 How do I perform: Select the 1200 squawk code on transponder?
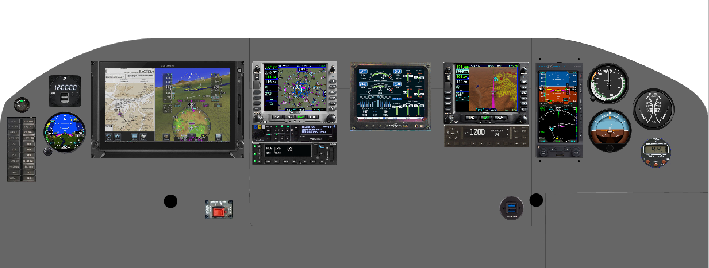[x=477, y=132]
